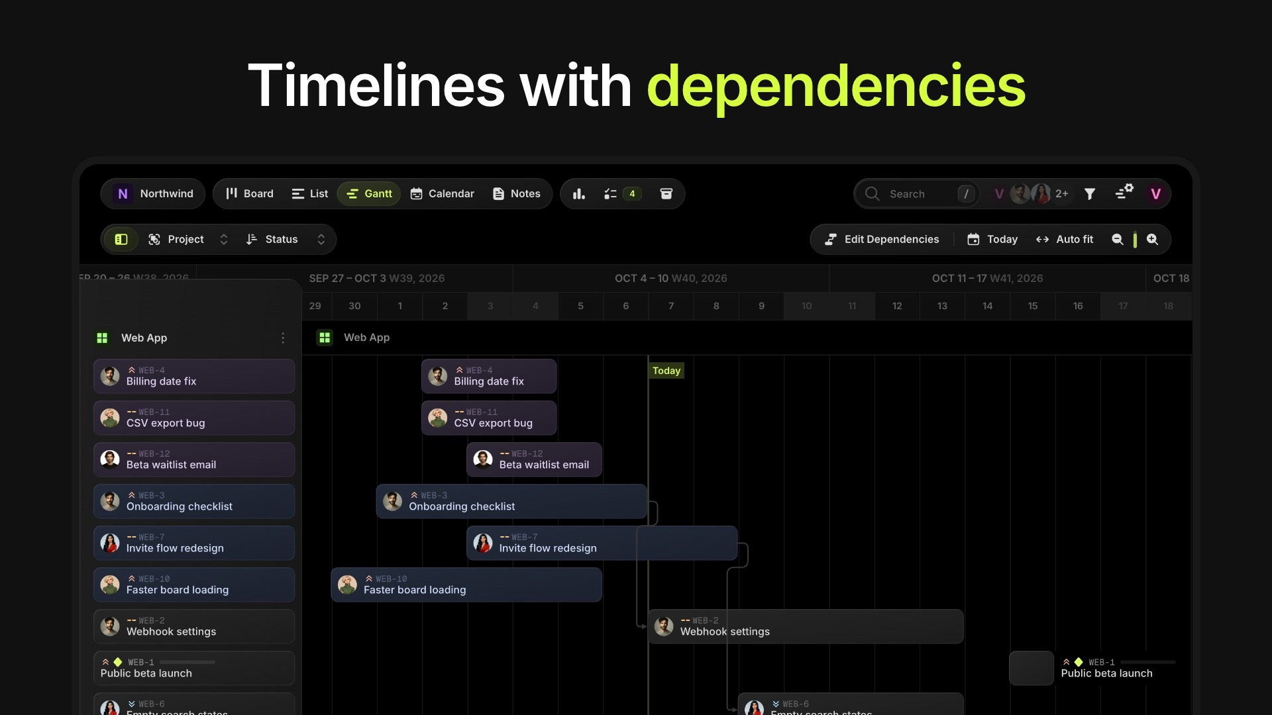
Task: Click the faded V member avatar
Action: [999, 194]
